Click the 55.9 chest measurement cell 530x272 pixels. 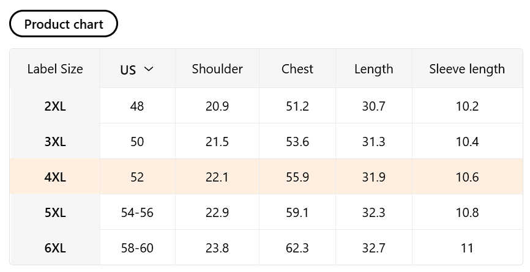pos(297,177)
